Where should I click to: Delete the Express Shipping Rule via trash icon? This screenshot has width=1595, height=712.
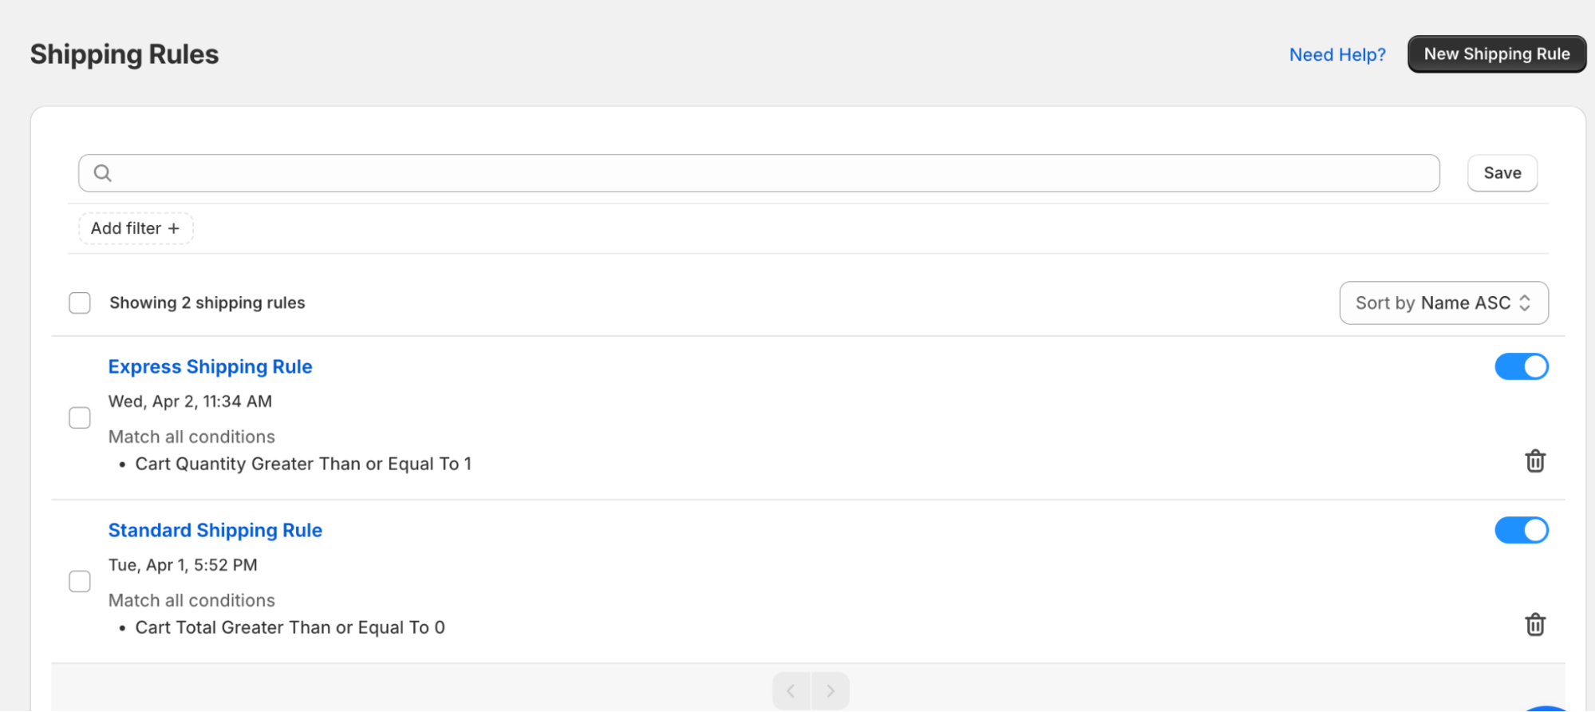[1534, 461]
